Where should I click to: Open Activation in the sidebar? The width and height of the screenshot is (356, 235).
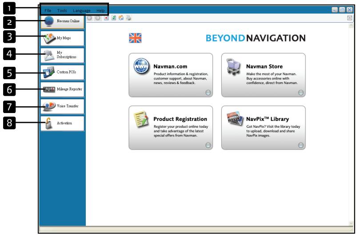62,123
